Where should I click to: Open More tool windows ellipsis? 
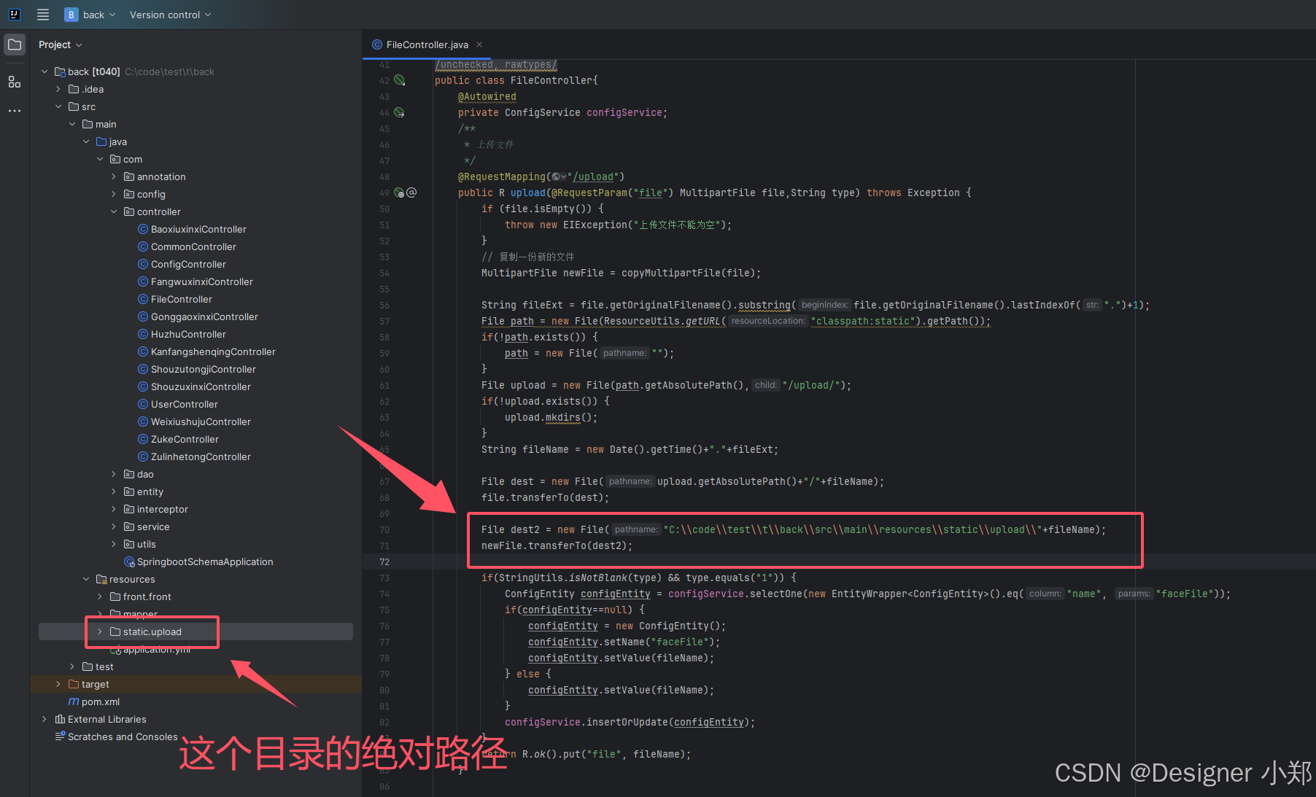(15, 111)
